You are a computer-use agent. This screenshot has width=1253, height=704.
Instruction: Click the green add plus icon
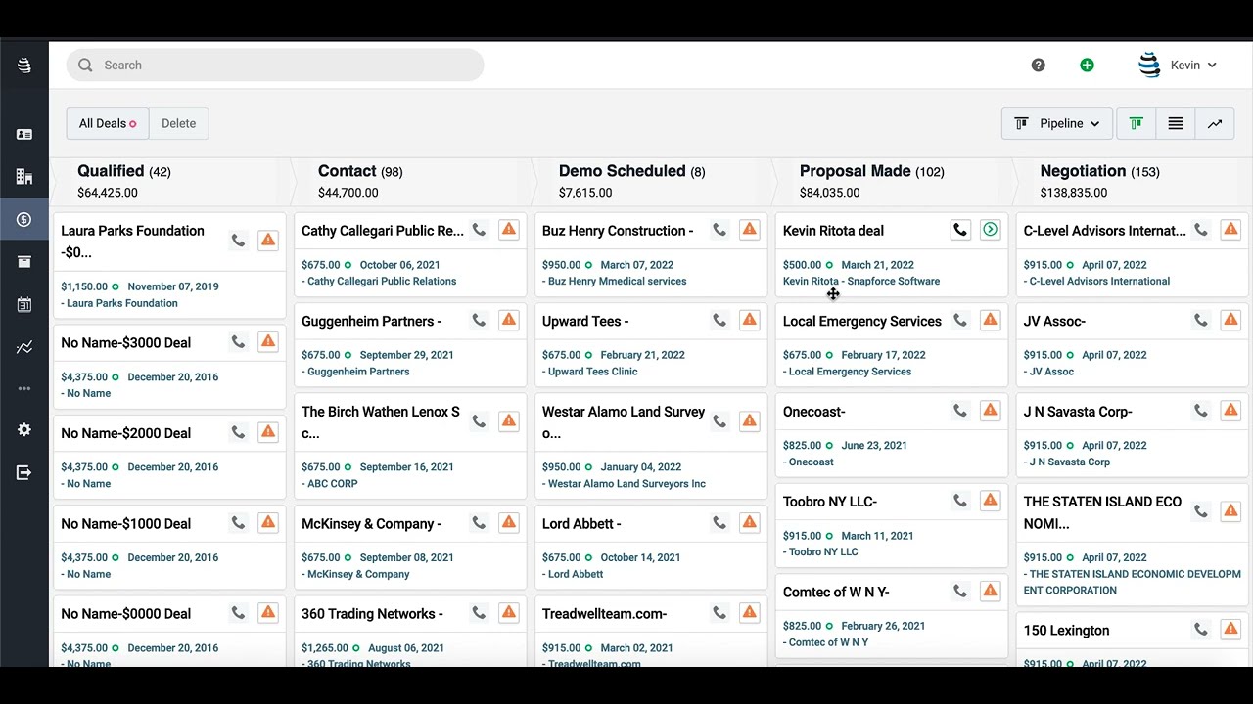(1087, 66)
